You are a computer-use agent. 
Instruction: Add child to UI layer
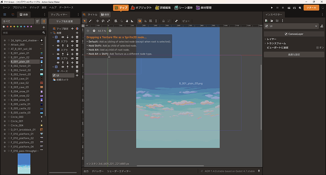tap(77, 75)
